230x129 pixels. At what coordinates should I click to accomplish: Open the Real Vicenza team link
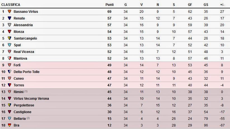[x=24, y=52]
